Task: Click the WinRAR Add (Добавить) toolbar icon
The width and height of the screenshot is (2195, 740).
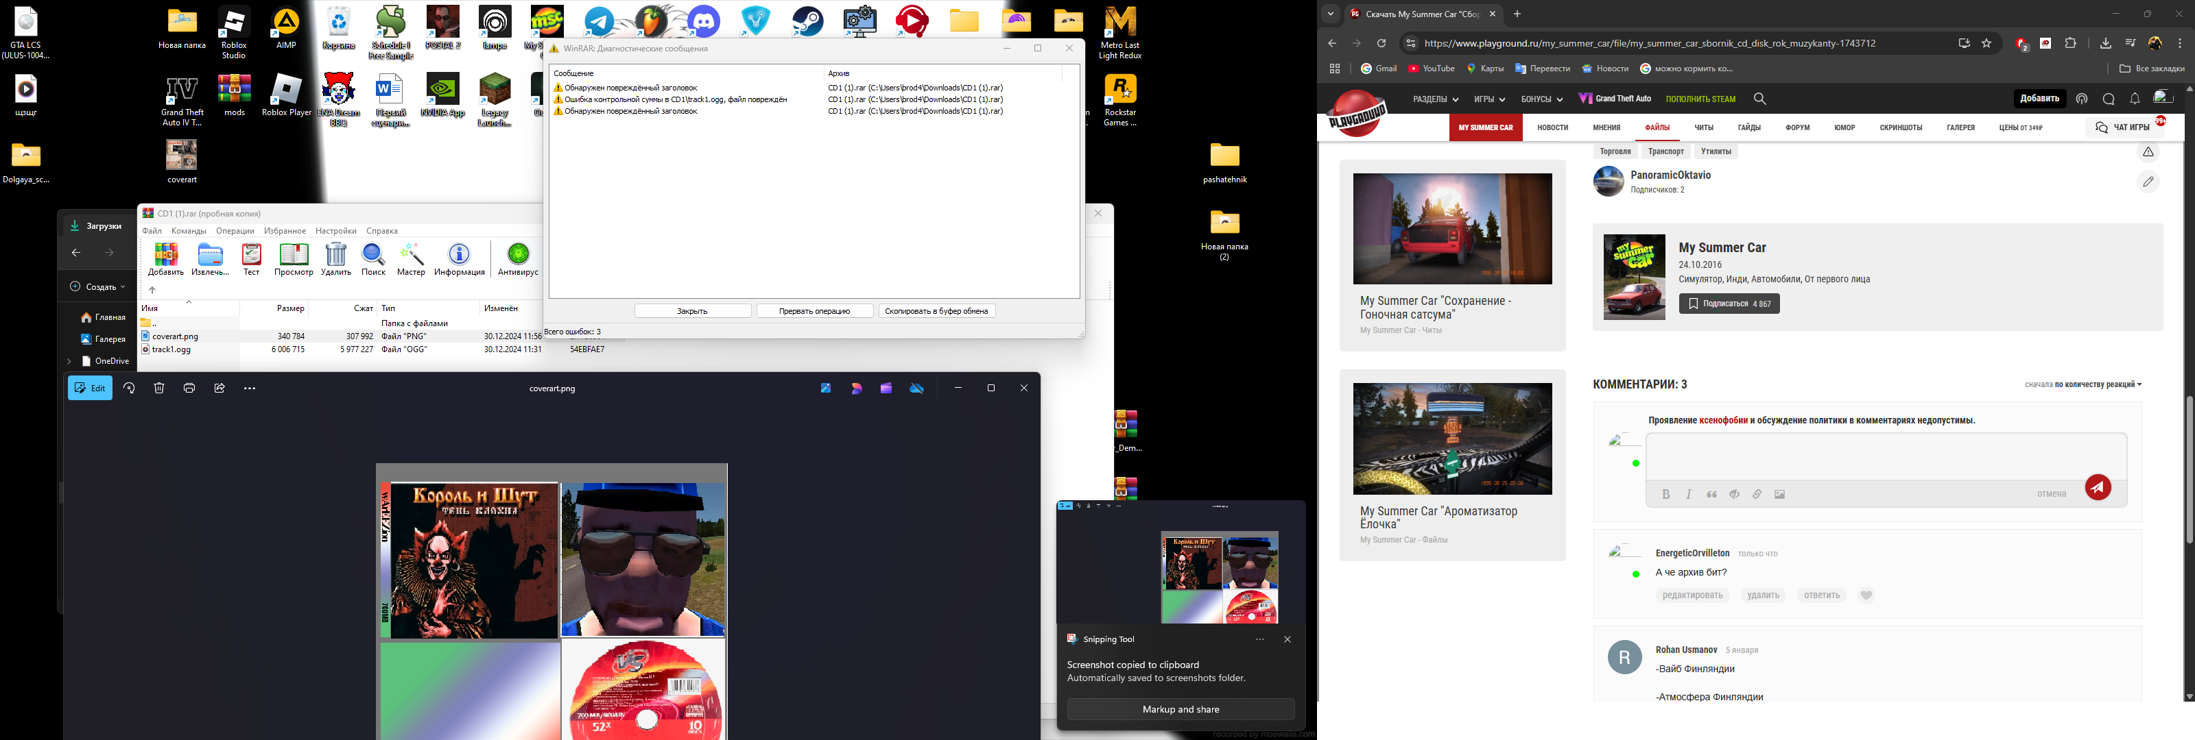Action: [x=165, y=259]
